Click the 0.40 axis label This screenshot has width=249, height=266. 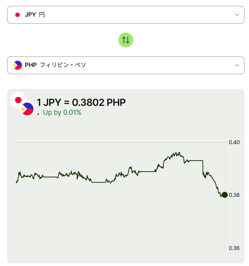[x=234, y=142]
